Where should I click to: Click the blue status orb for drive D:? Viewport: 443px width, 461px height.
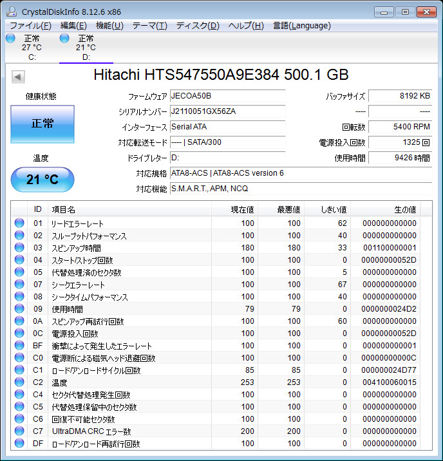coord(64,39)
